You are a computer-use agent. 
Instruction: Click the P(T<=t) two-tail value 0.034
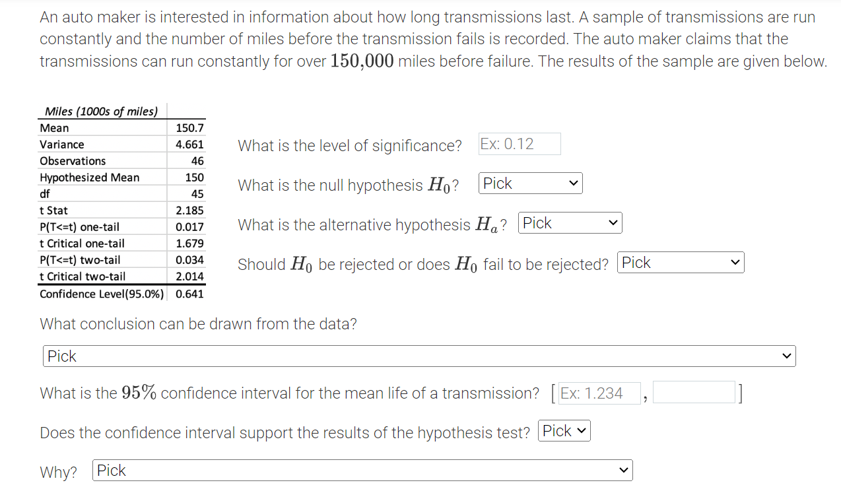coord(189,260)
